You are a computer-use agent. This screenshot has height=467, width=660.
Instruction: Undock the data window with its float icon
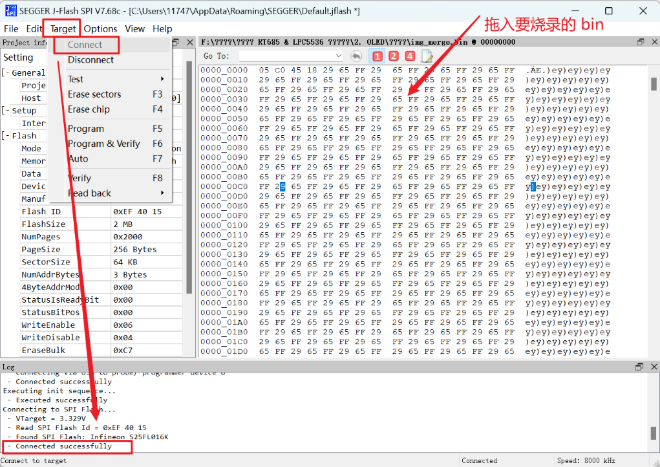[640, 41]
